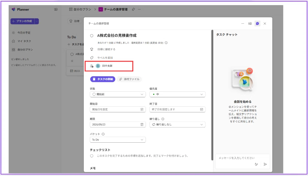Click ラベルを追加 link
The height and width of the screenshot is (176, 308).
click(x=105, y=58)
